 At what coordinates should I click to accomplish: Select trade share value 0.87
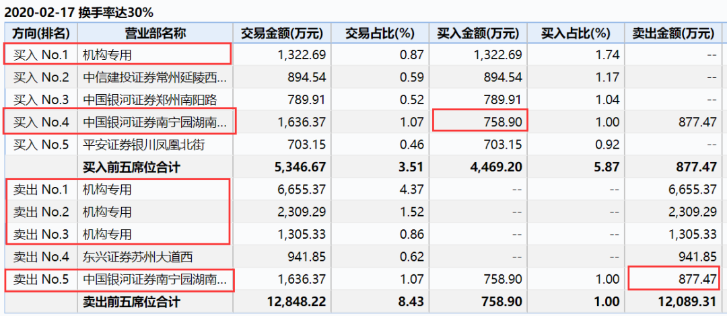coord(412,55)
